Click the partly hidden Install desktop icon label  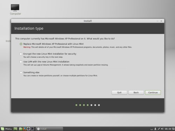[8, 41]
